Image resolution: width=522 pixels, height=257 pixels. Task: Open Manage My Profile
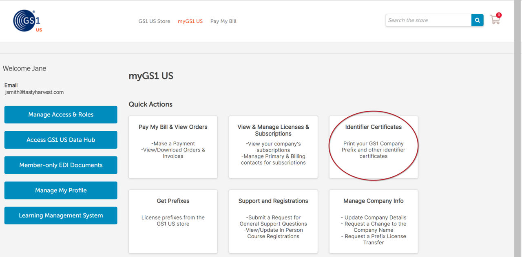(x=61, y=190)
